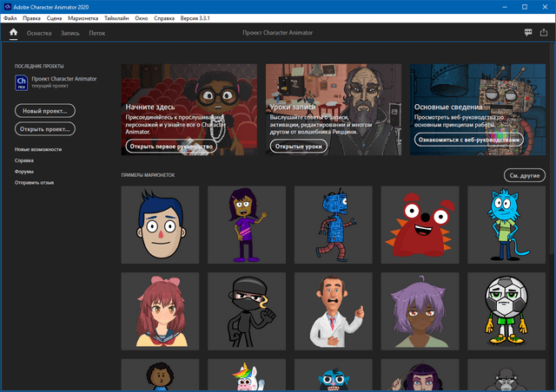Click the share/export icon at top right
The image size is (556, 392).
(546, 33)
